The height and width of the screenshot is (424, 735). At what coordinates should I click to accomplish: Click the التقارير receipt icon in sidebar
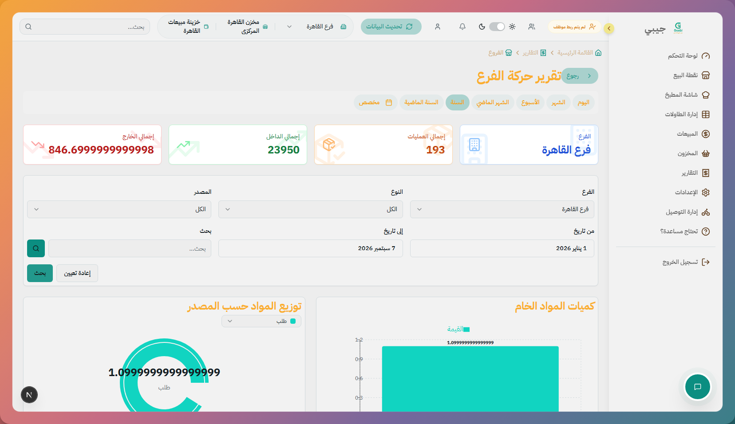(706, 173)
